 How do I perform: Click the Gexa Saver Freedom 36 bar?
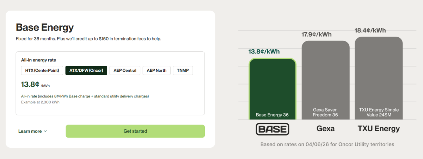click(326, 80)
